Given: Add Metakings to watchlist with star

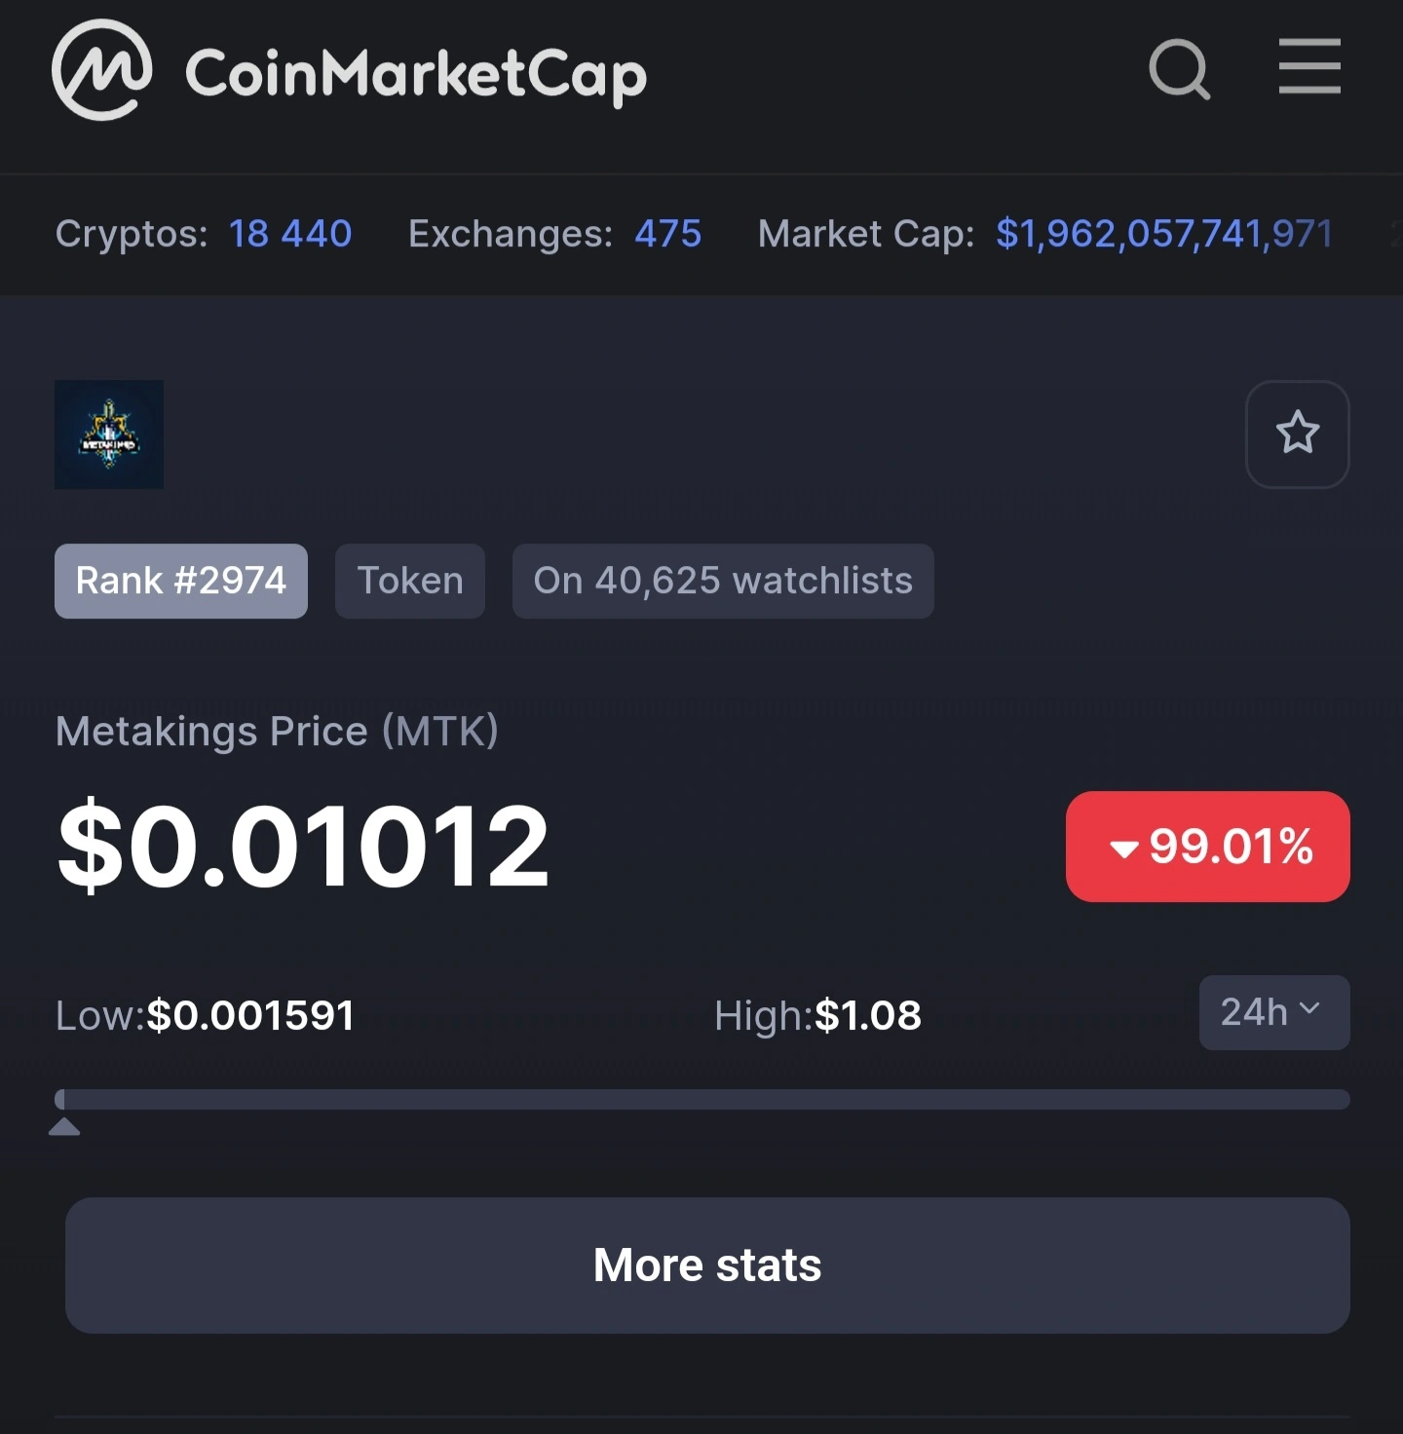Looking at the screenshot, I should (x=1298, y=434).
